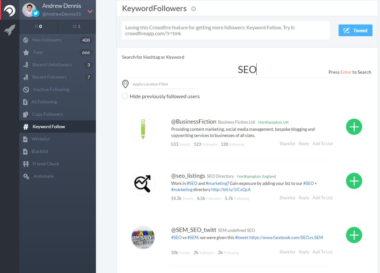Viewport: 380px width, 273px height.
Task: Follow @BusinessFiction with green plus button
Action: coord(354,127)
